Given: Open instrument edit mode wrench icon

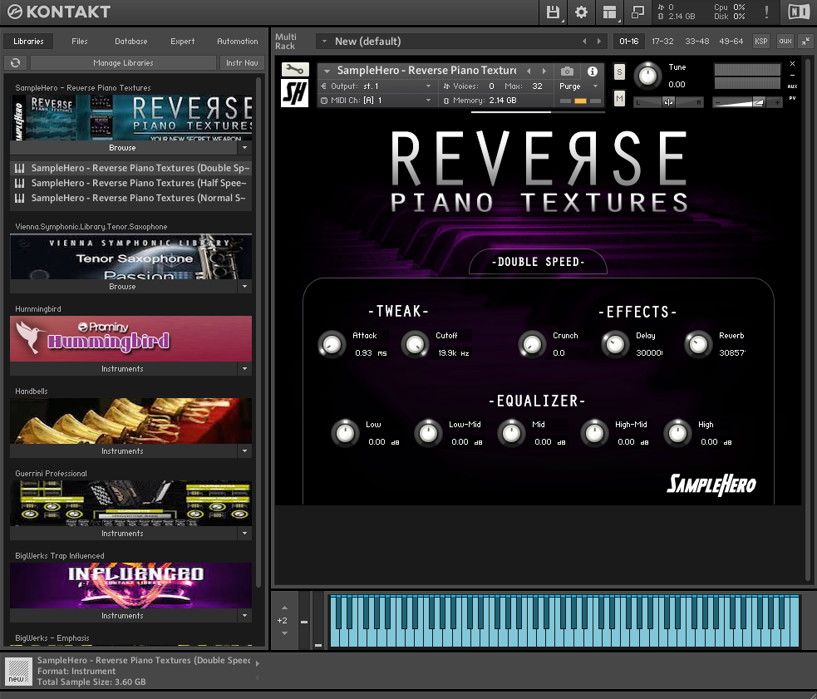Looking at the screenshot, I should point(295,69).
